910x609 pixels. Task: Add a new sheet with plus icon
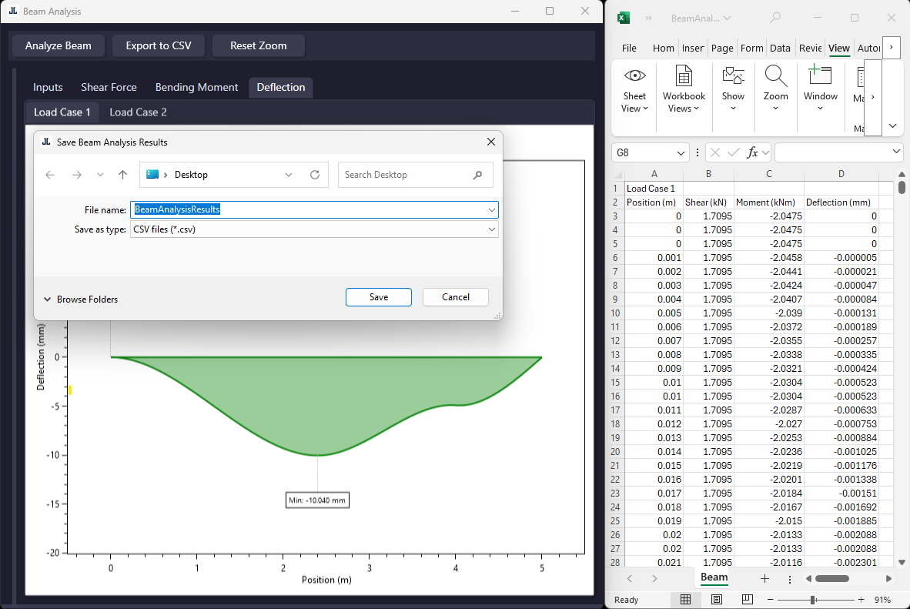[764, 578]
